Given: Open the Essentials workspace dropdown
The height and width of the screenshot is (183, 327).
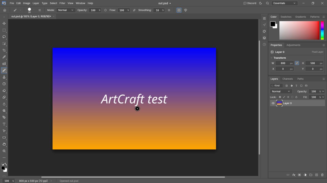Looking at the screenshot, I should [x=285, y=3].
